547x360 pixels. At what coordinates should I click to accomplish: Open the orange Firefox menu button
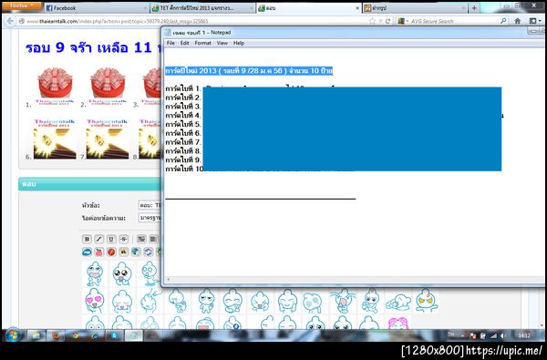click(22, 5)
